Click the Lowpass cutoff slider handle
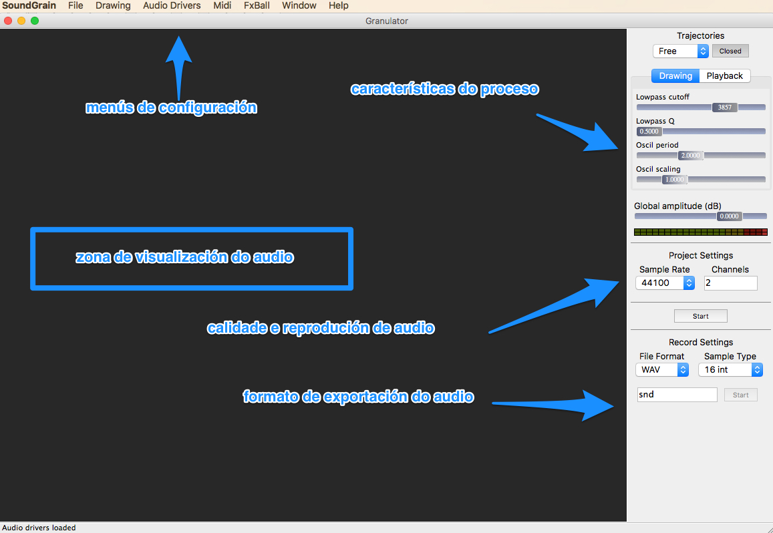Viewport: 773px width, 533px height. coord(725,108)
